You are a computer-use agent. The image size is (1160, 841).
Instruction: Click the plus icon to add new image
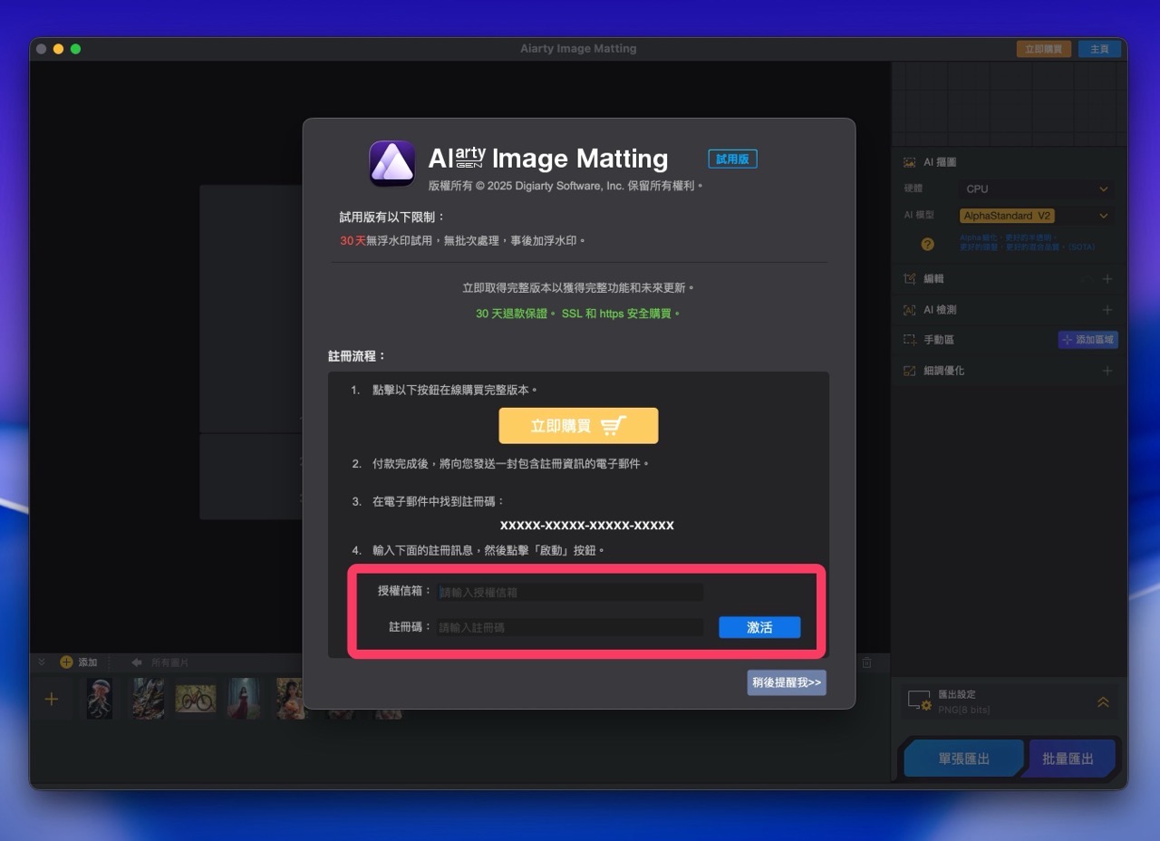click(x=52, y=698)
